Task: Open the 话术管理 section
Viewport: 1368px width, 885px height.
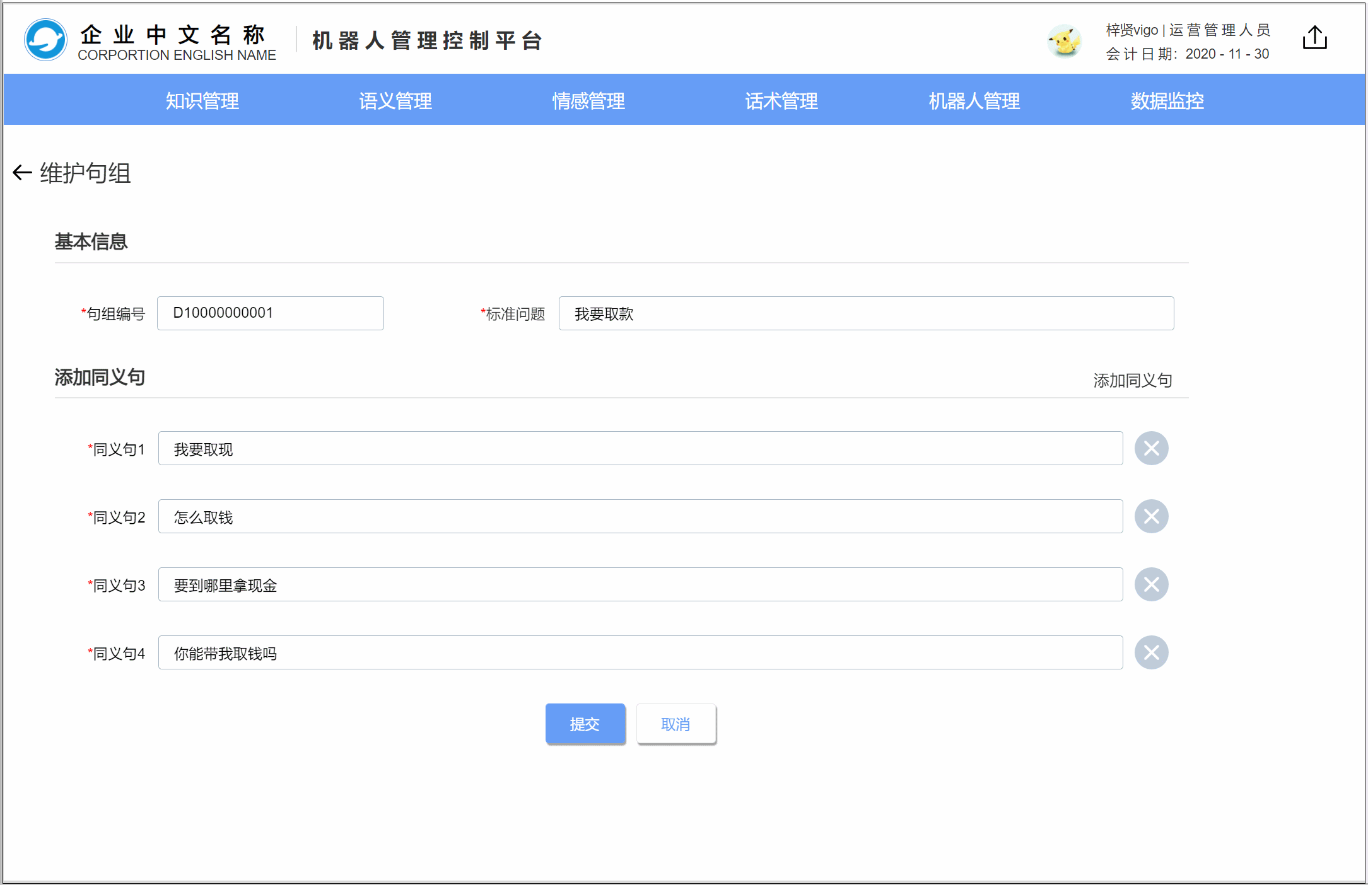Action: pos(781,101)
